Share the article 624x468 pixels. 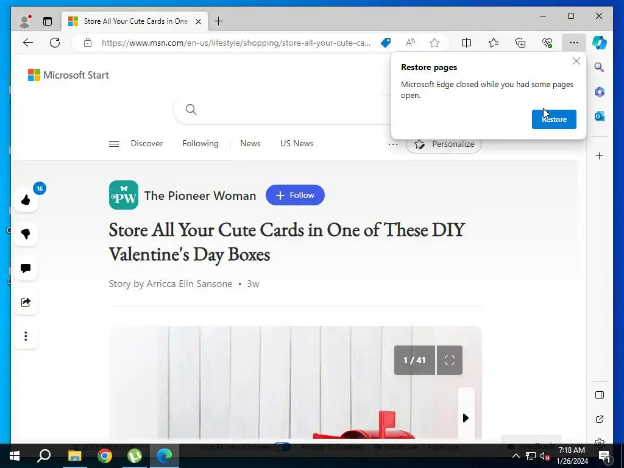(26, 302)
